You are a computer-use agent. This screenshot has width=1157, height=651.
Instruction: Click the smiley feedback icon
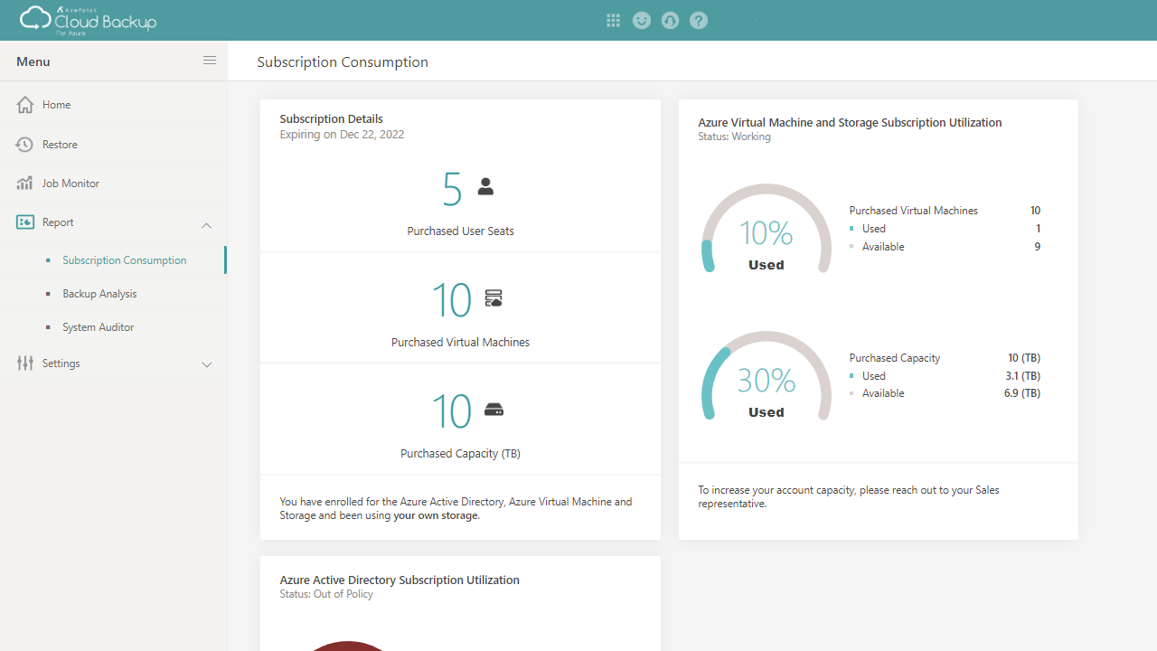(642, 21)
